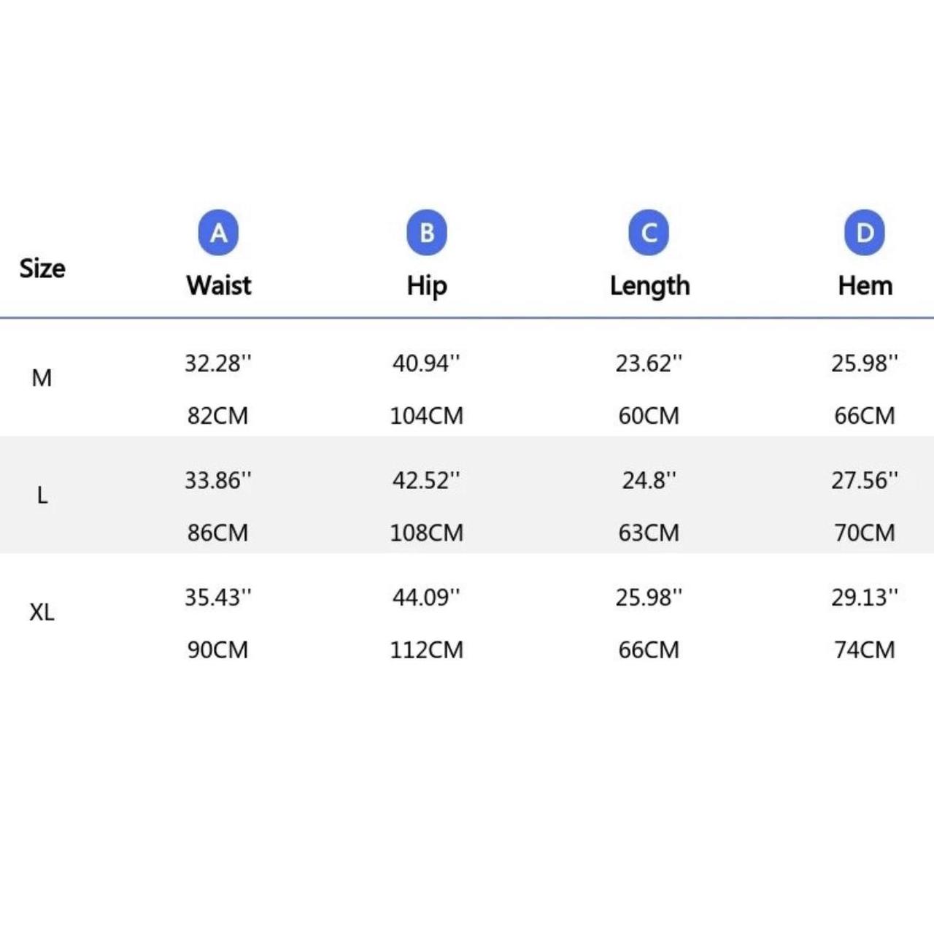Select the XL size row label
Screen dimensions: 934x934
(42, 612)
